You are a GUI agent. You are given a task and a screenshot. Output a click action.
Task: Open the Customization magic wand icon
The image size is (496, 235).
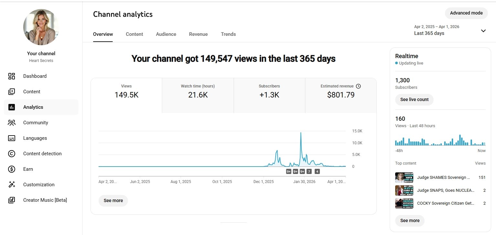(12, 185)
